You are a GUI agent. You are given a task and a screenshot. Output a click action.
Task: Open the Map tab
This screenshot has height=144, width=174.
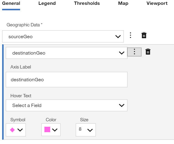click(123, 3)
